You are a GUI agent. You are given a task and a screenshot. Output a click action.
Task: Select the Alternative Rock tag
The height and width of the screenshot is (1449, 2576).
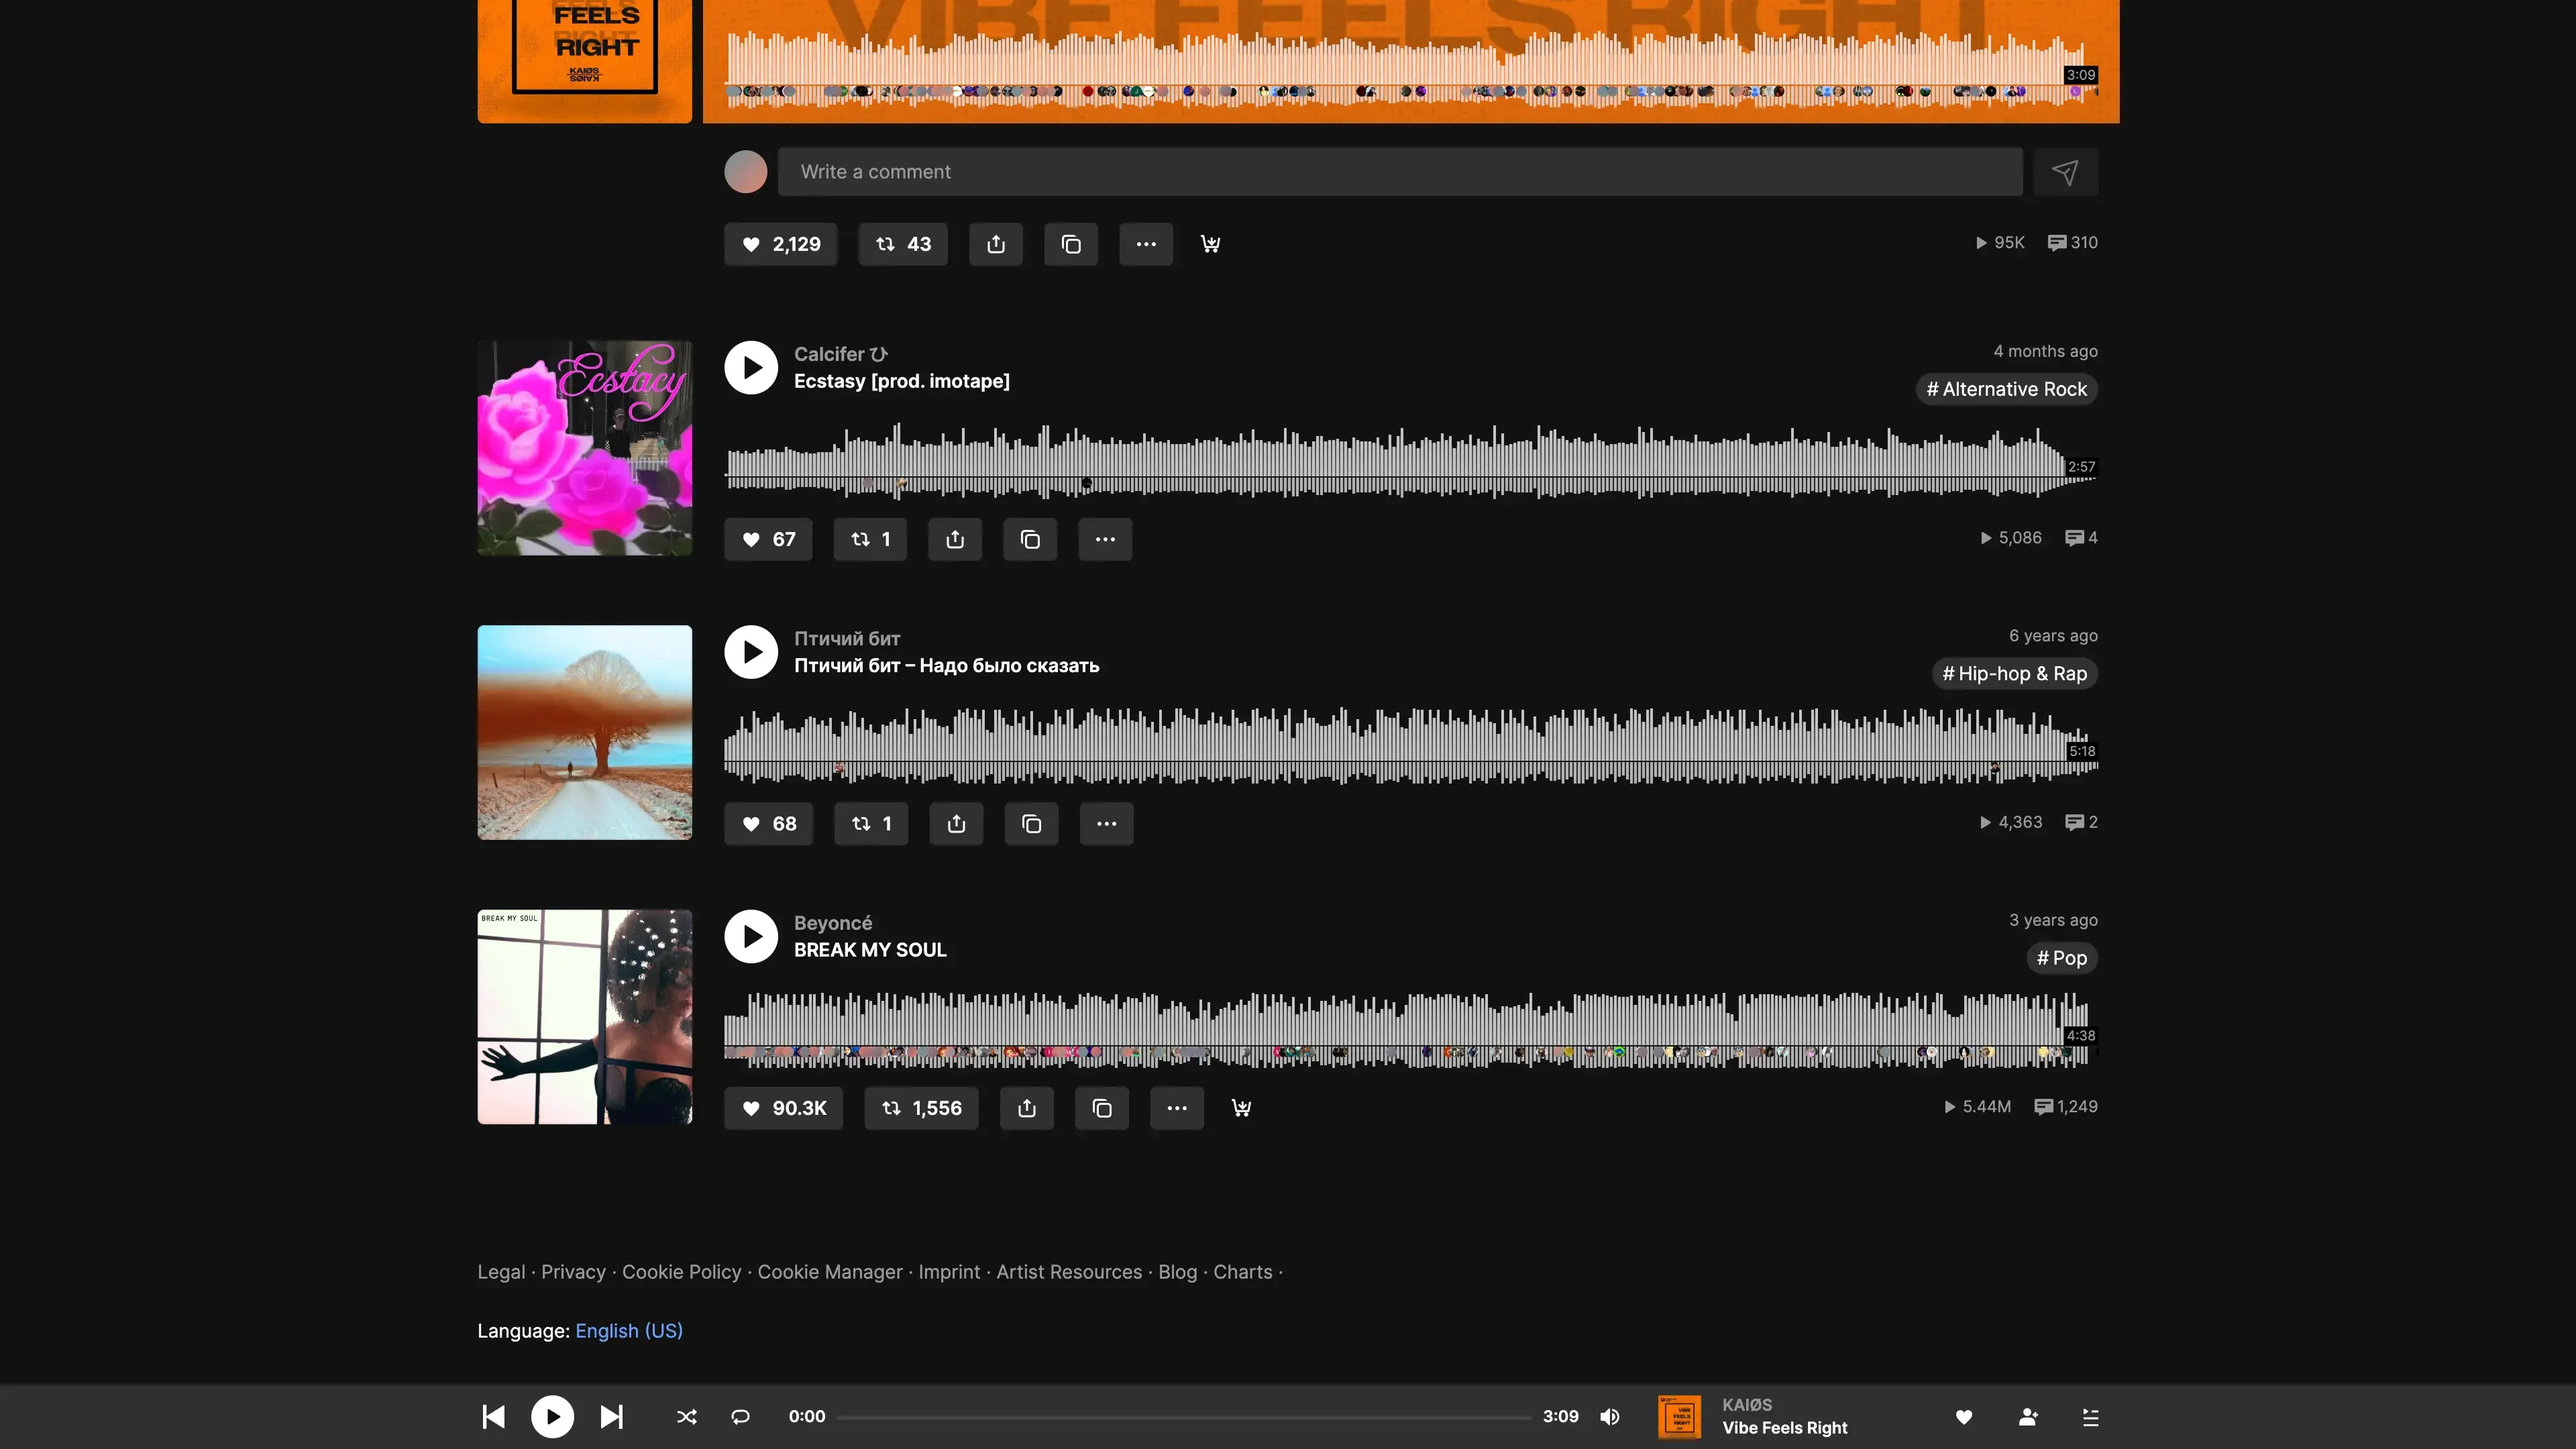point(2006,390)
